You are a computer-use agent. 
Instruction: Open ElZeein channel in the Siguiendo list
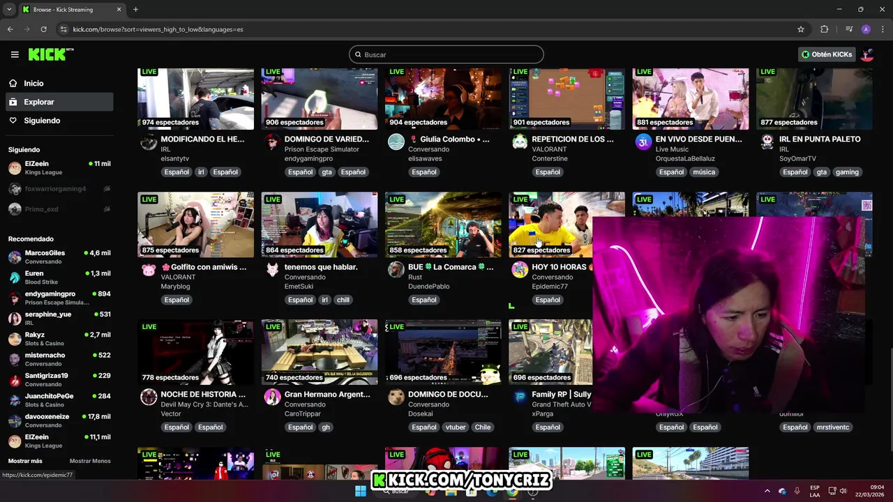pyautogui.click(x=59, y=167)
